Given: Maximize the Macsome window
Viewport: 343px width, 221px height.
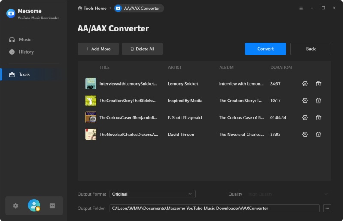Looking at the screenshot, I should pos(323,8).
